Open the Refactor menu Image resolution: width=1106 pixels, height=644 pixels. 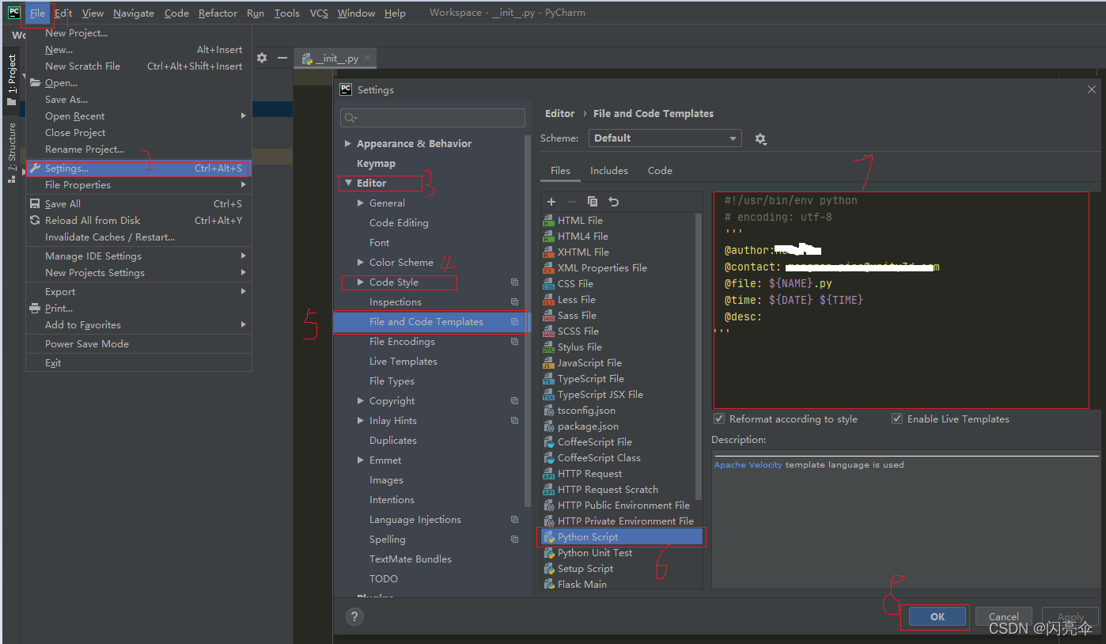coord(218,13)
